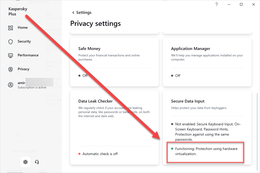Open the Home menu item
The height and width of the screenshot is (173, 260).
pos(23,28)
